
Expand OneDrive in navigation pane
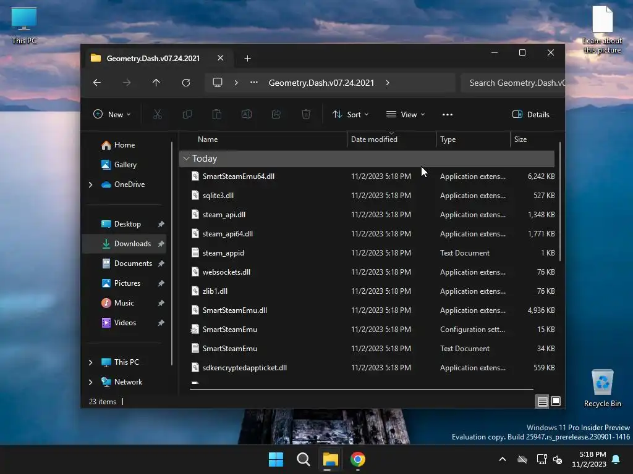pos(91,185)
